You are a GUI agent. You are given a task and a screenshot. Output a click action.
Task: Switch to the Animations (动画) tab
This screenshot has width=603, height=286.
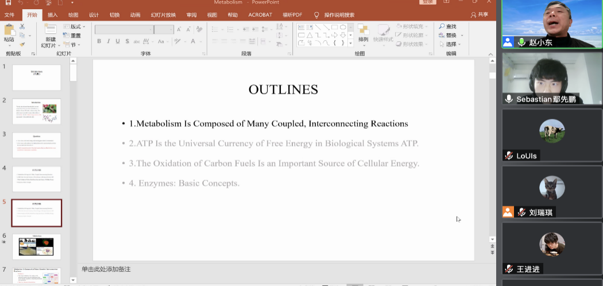pyautogui.click(x=135, y=15)
